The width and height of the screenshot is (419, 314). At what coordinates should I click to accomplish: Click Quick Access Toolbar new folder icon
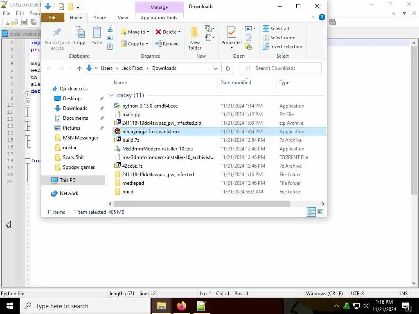coord(70,7)
